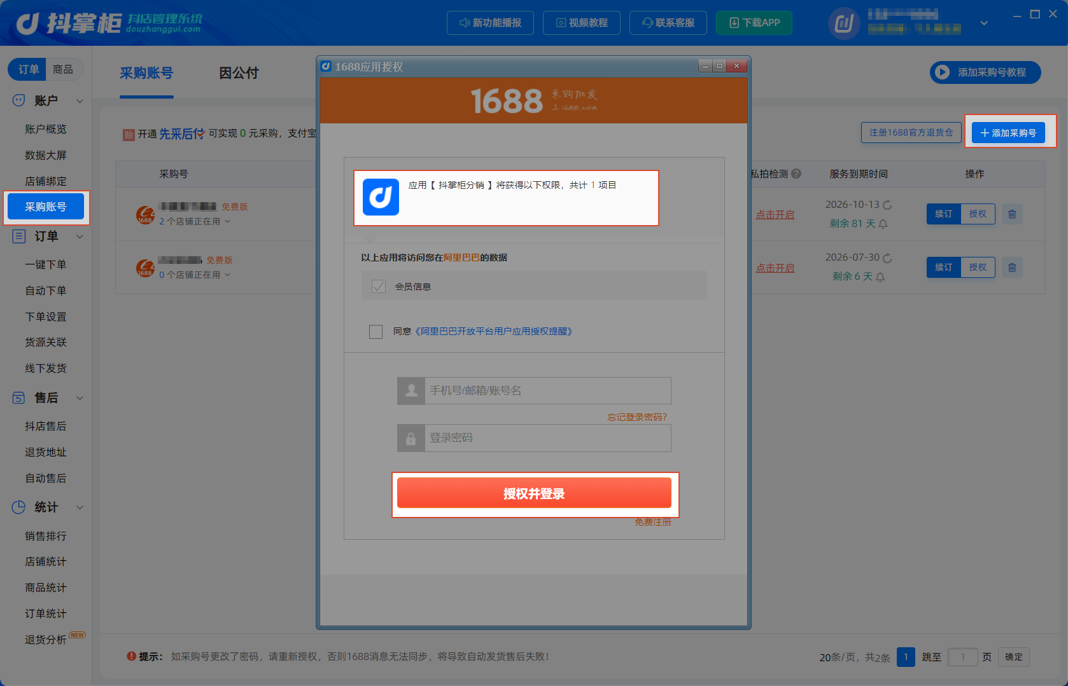Open 自动下单 in the sidebar
The width and height of the screenshot is (1068, 686).
pos(46,291)
